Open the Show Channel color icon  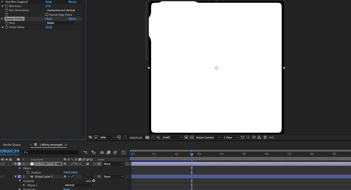point(158,137)
